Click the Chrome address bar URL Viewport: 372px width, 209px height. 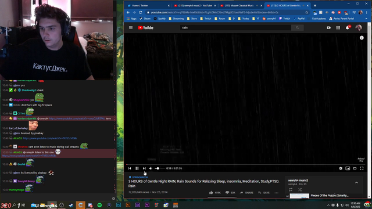point(214,12)
